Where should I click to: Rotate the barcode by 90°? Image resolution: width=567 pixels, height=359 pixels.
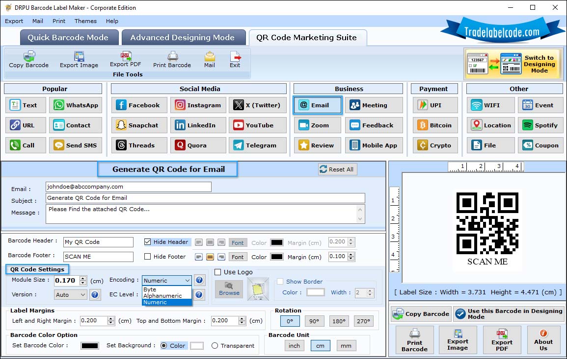click(314, 321)
